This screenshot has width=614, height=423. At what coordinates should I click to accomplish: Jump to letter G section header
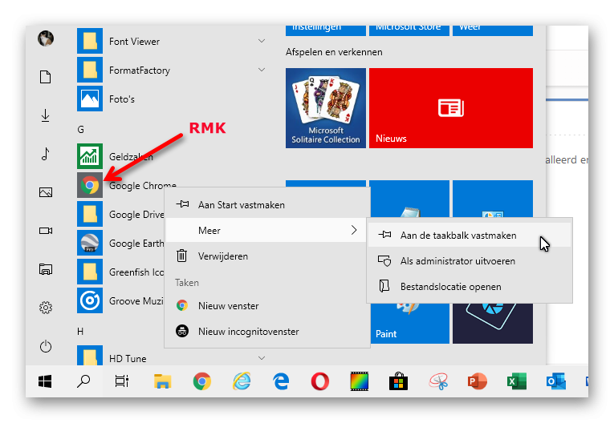pyautogui.click(x=81, y=130)
